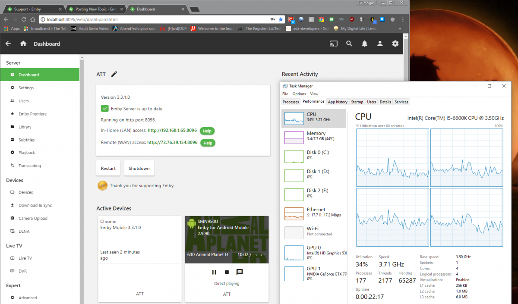This screenshot has height=304, width=518.
Task: Go to Emby home icon
Action: (23, 44)
